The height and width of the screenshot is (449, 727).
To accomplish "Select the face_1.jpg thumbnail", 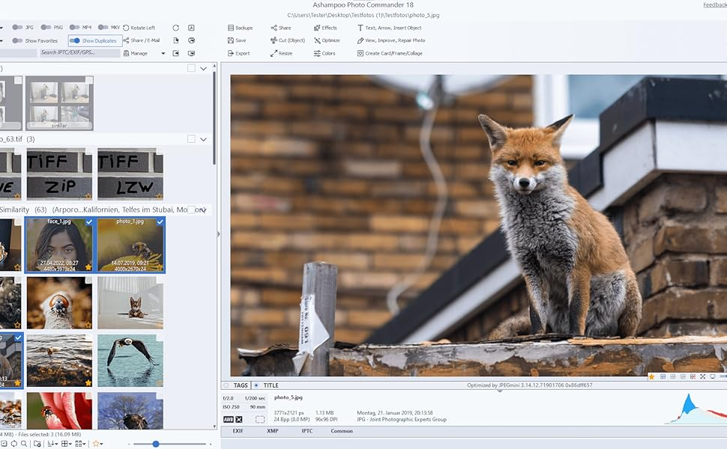I will click(x=59, y=245).
